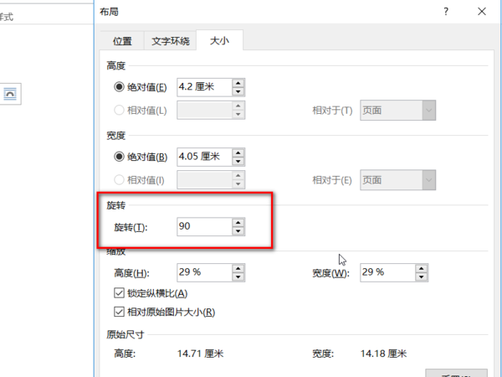Screen dimensions: 502x377
Task: Increase absolute width with up spinner arrow
Action: tap(238, 152)
